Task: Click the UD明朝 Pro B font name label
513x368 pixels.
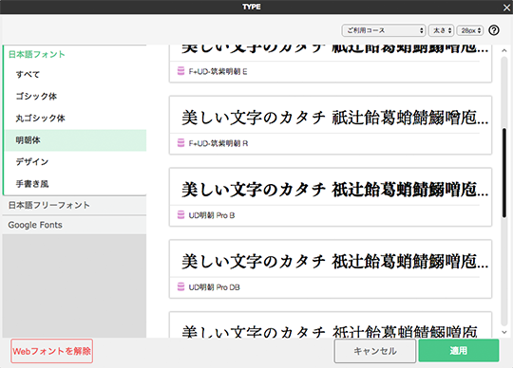Action: click(x=212, y=215)
